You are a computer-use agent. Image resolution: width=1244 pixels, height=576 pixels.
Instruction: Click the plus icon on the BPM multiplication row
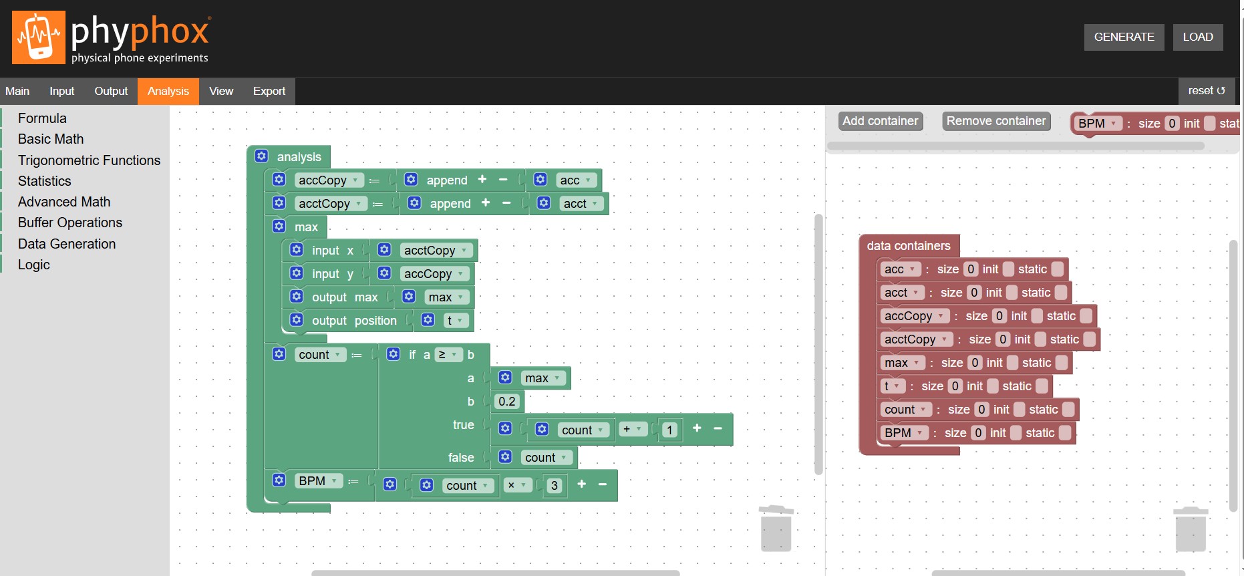click(x=581, y=484)
